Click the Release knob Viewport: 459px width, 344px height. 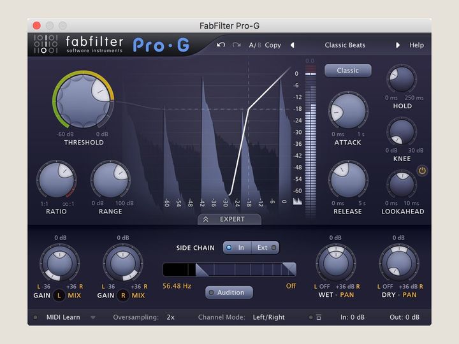click(348, 180)
